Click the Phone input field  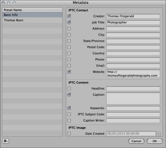point(133,60)
